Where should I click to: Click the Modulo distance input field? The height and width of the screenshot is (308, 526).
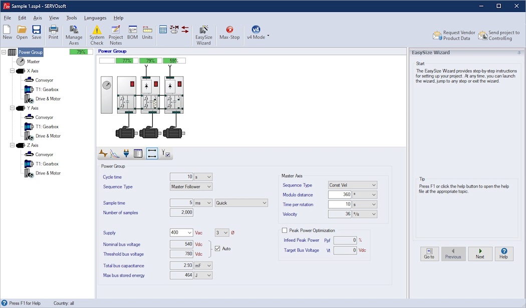[x=340, y=195]
